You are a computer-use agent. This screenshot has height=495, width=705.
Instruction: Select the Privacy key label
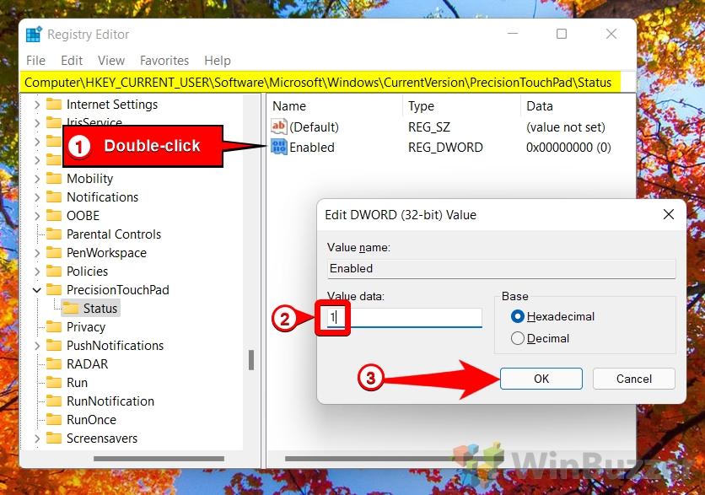pyautogui.click(x=86, y=327)
